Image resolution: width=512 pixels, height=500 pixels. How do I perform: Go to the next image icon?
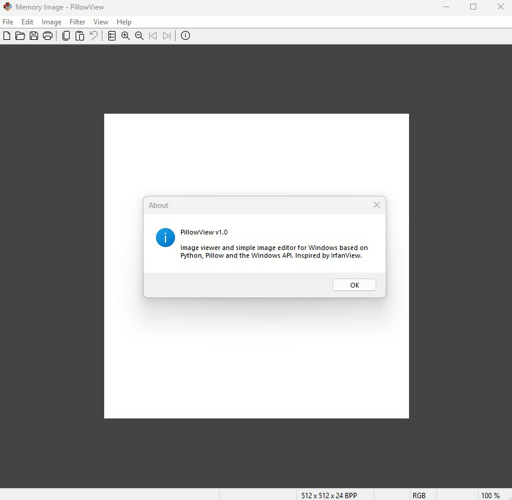pyautogui.click(x=167, y=36)
